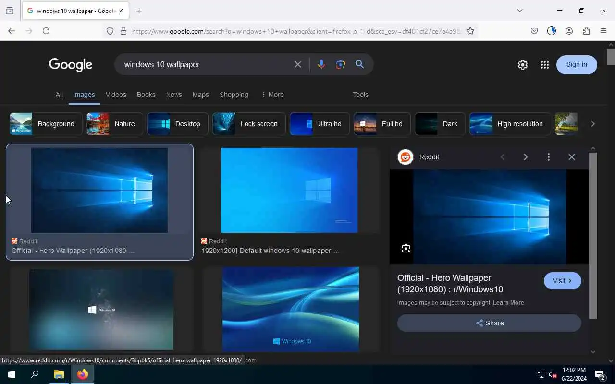The height and width of the screenshot is (384, 615).
Task: Save page to Pocket
Action: [x=534, y=31]
